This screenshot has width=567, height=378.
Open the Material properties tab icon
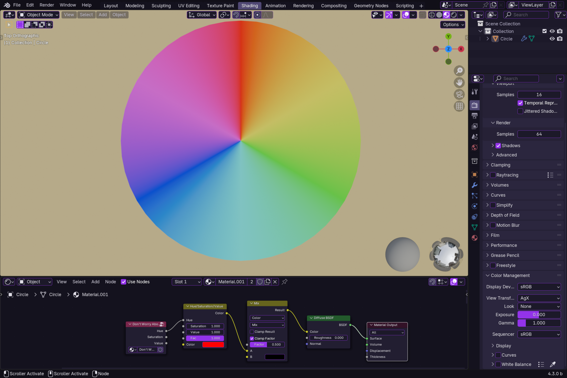[475, 238]
